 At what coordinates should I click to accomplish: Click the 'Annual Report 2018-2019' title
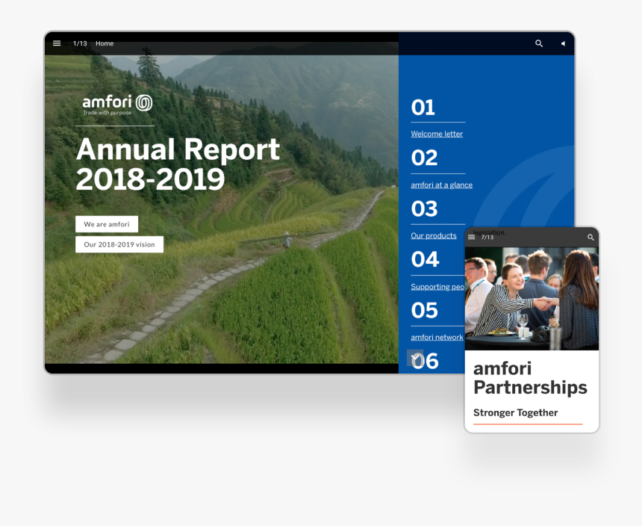(178, 164)
